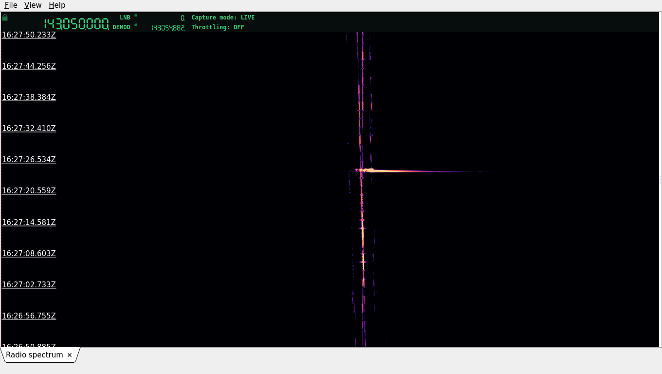The height and width of the screenshot is (374, 662).
Task: Click timestamp 16:27:02.733Z in waterfall
Action: click(x=29, y=285)
